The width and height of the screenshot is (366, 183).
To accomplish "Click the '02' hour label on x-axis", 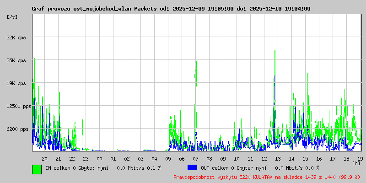I will pos(127,159).
